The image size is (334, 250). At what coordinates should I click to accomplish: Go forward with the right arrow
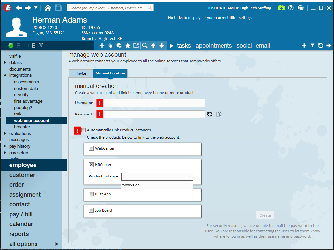pyautogui.click(x=28, y=8)
